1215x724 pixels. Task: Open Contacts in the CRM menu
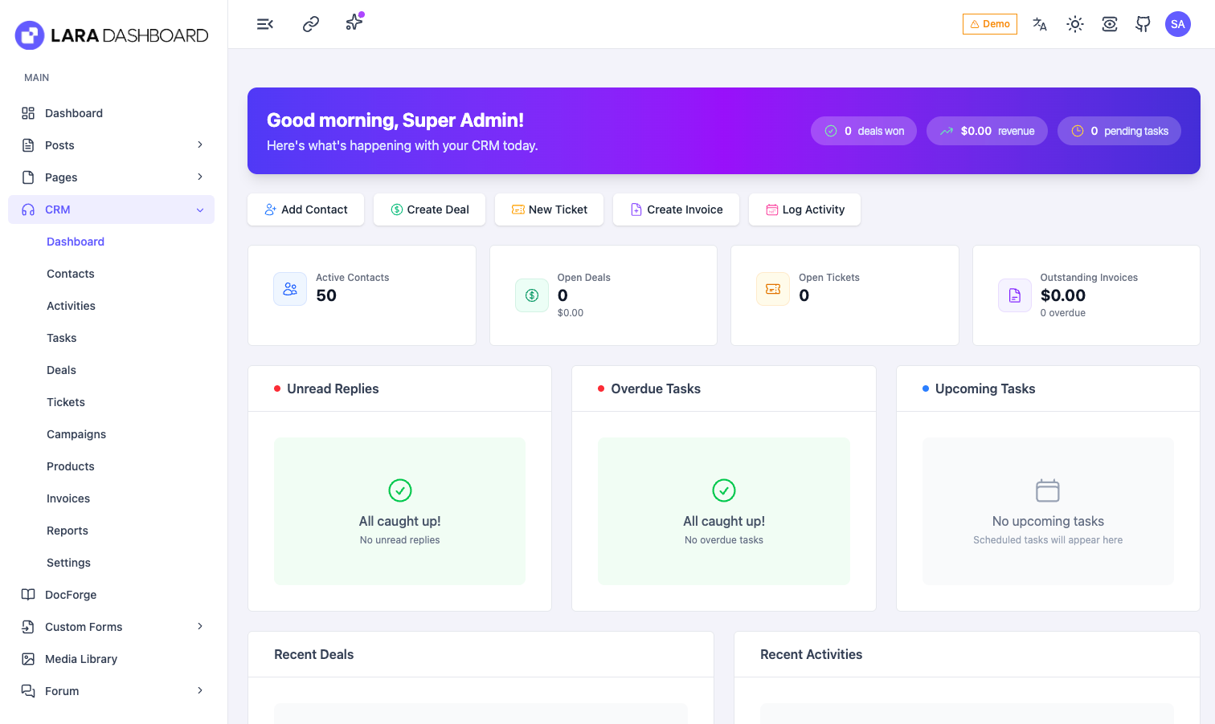71,274
